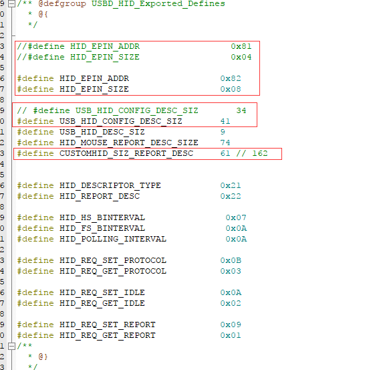Collapse the closing /** @} comment fold
The width and height of the screenshot is (377, 370).
pyautogui.click(x=11, y=346)
